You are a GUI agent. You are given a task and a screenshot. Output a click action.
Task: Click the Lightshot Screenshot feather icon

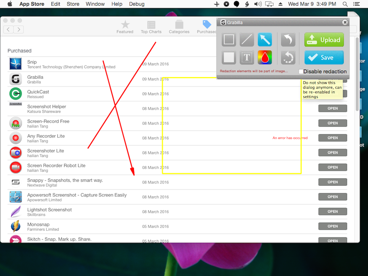click(16, 212)
